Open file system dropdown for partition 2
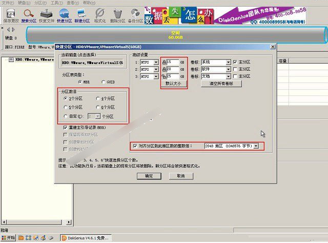Screen dimensions: 328x243 coord(156,70)
